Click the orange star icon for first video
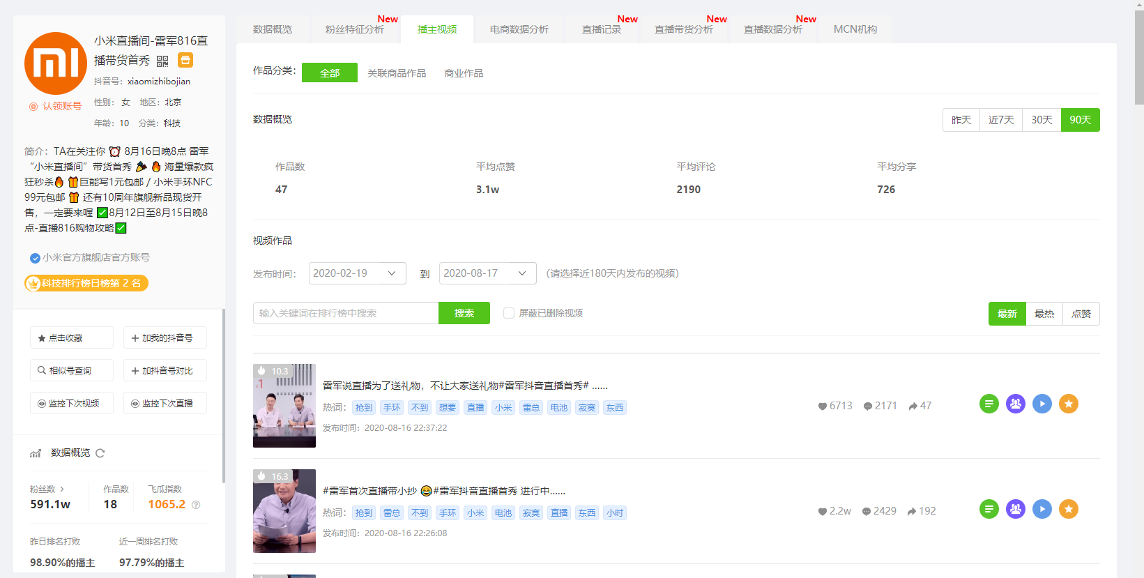Viewport: 1144px width, 578px height. point(1069,404)
